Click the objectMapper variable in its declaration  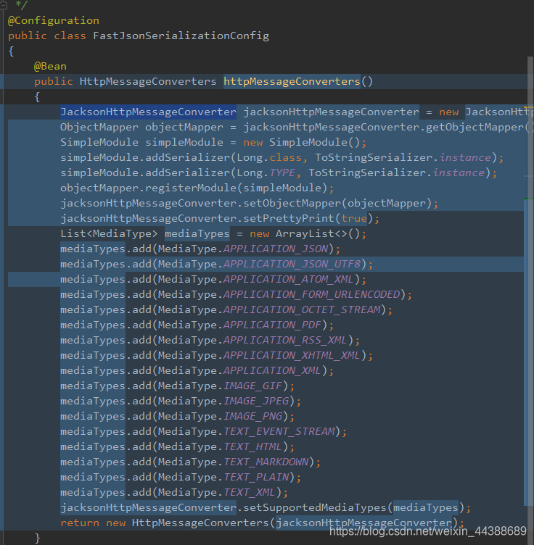click(184, 128)
